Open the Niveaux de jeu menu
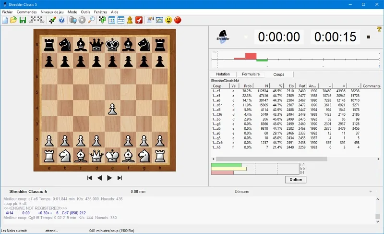384x234 pixels. coord(52,12)
